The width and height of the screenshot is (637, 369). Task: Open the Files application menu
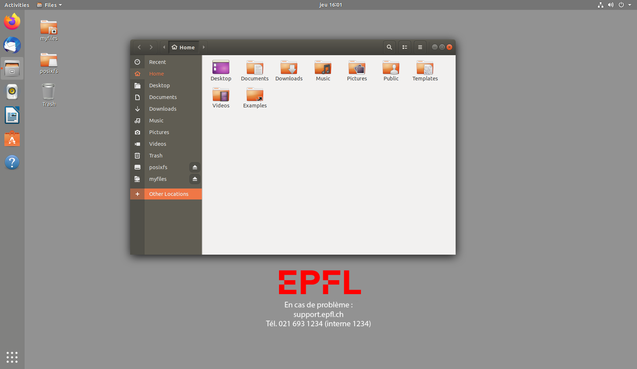[50, 5]
